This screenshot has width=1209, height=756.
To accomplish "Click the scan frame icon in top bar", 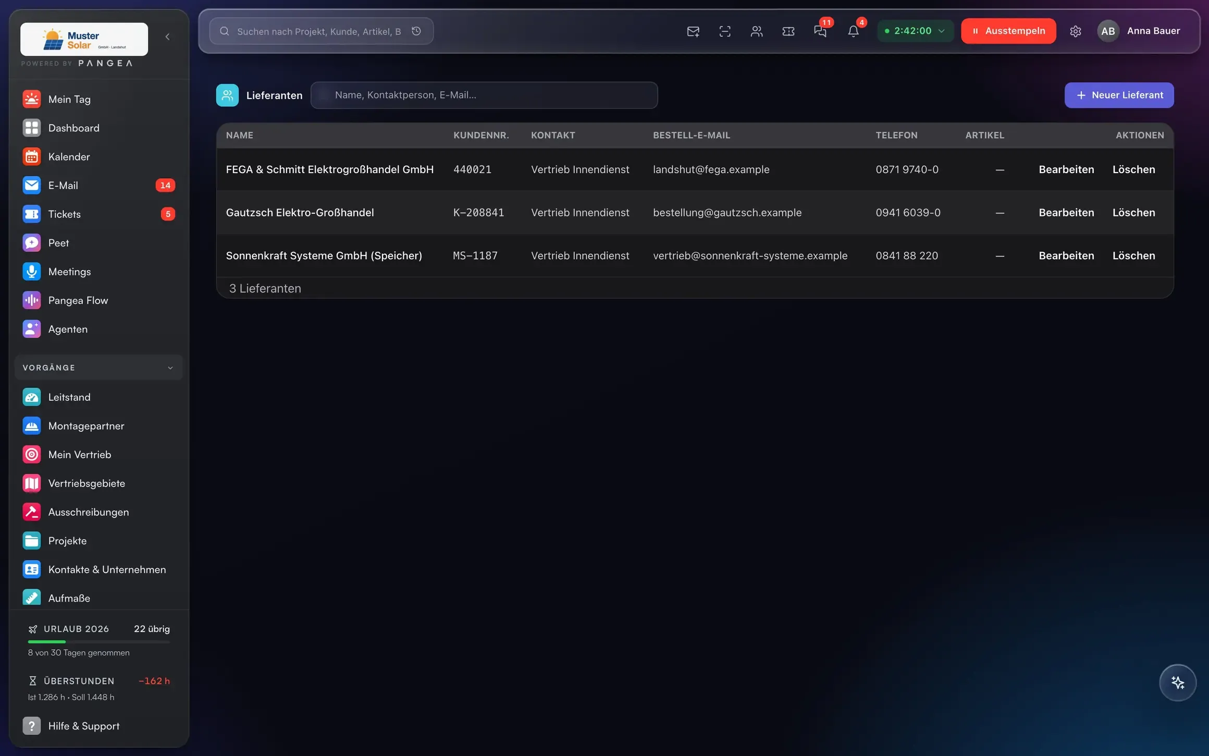I will 725,31.
